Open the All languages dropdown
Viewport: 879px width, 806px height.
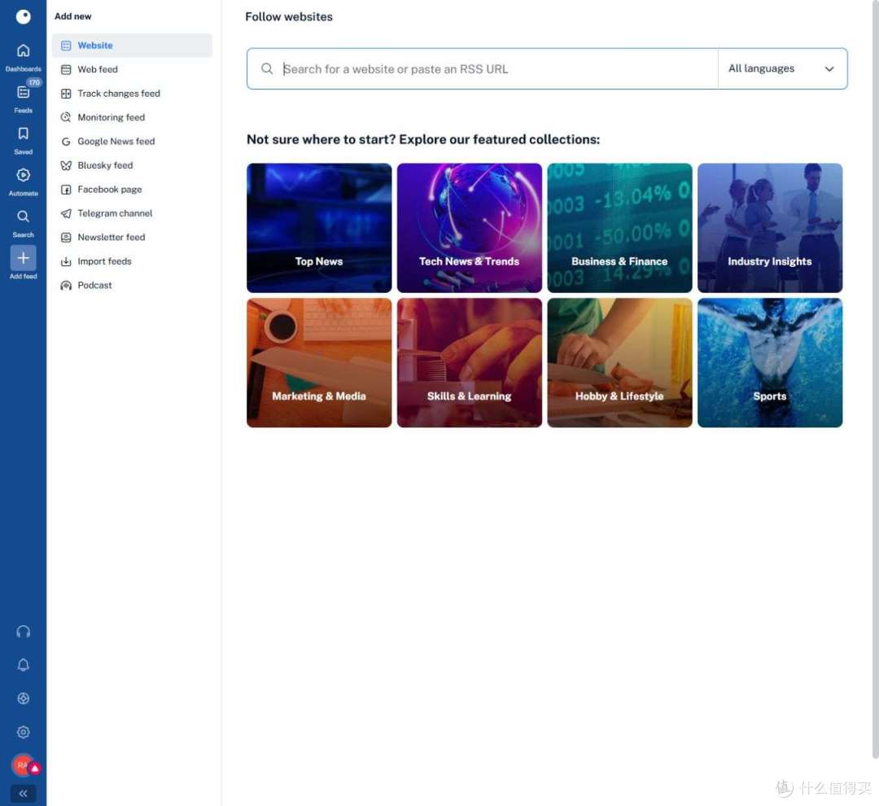pyautogui.click(x=782, y=69)
